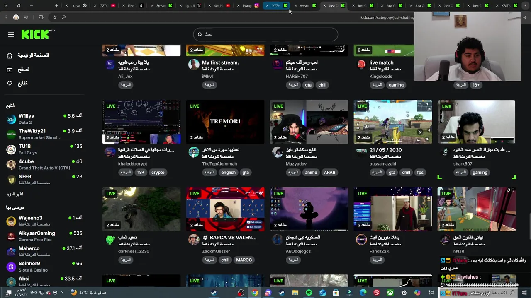Show hidden system tray icons
531x298 pixels.
point(61,293)
